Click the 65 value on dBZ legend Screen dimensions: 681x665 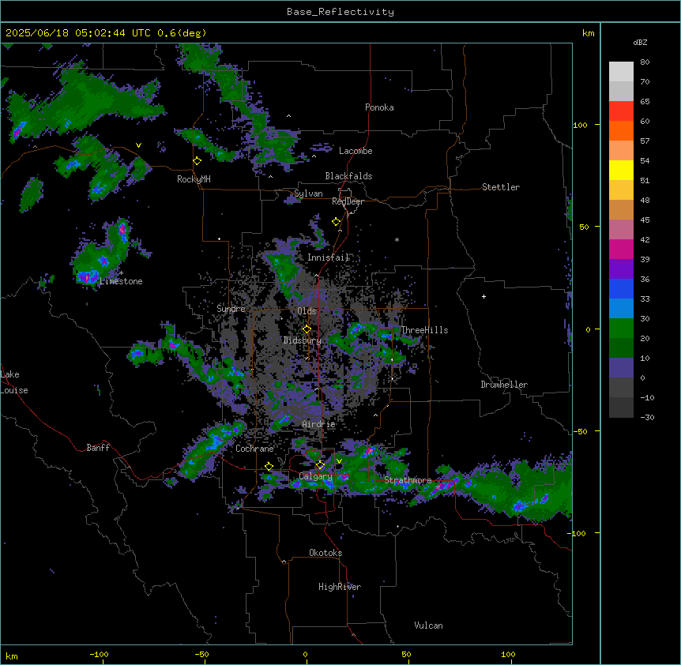645,102
